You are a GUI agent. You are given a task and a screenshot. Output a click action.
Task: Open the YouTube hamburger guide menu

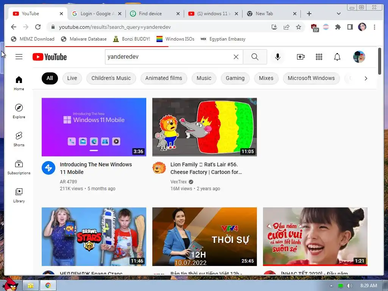point(19,57)
